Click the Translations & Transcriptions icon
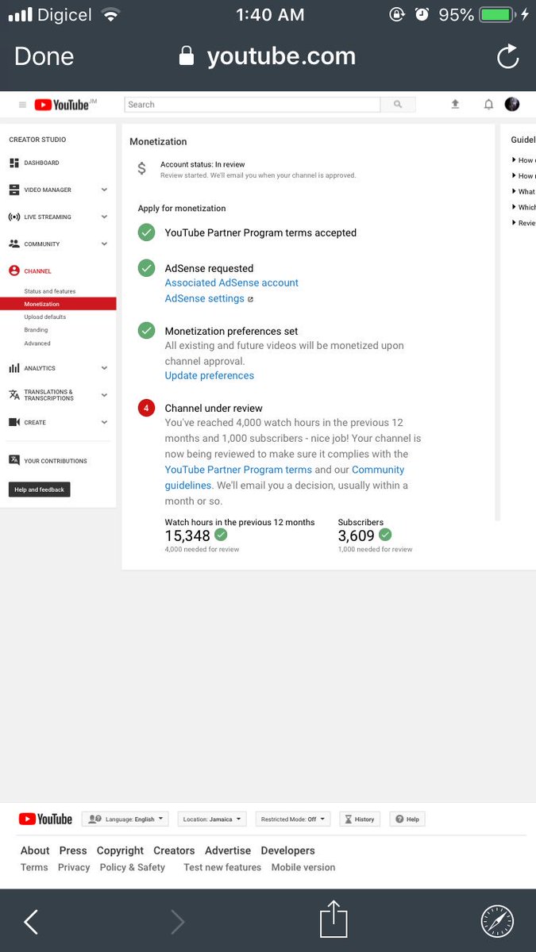The image size is (536, 952). click(x=14, y=395)
